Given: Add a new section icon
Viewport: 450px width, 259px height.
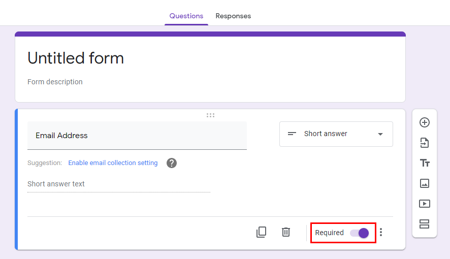Looking at the screenshot, I should [424, 224].
